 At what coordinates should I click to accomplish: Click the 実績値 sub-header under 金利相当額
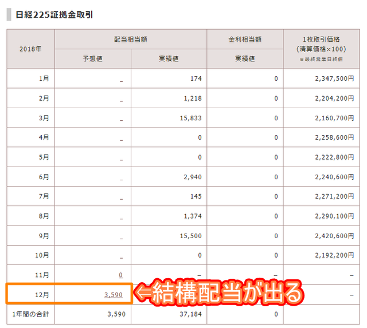point(245,58)
